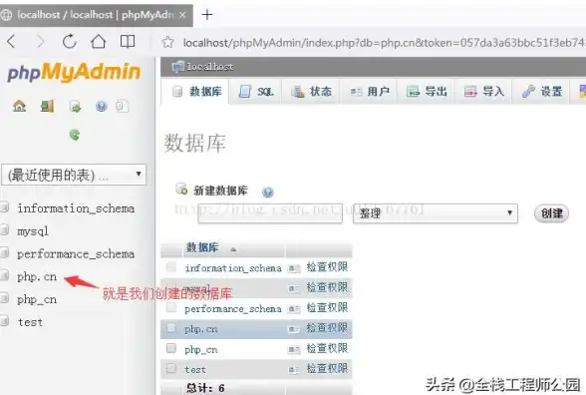
Task: Select mysql in the sidebar
Action: 33,231
